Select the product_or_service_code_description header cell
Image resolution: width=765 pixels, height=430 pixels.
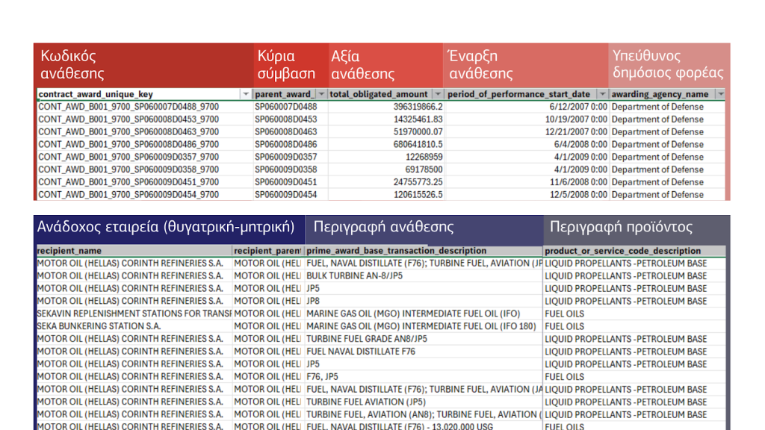coord(634,251)
